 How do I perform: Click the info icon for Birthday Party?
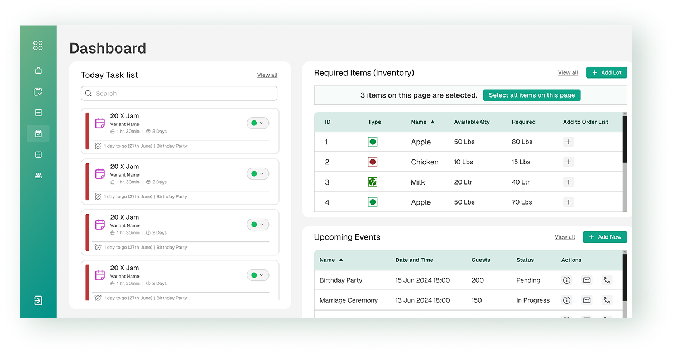point(566,280)
